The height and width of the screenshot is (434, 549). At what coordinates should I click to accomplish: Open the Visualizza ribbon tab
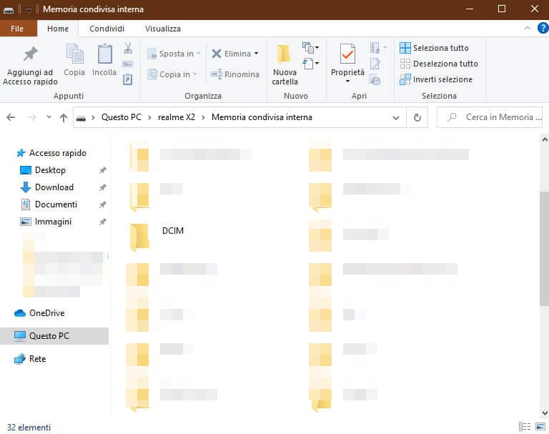162,29
